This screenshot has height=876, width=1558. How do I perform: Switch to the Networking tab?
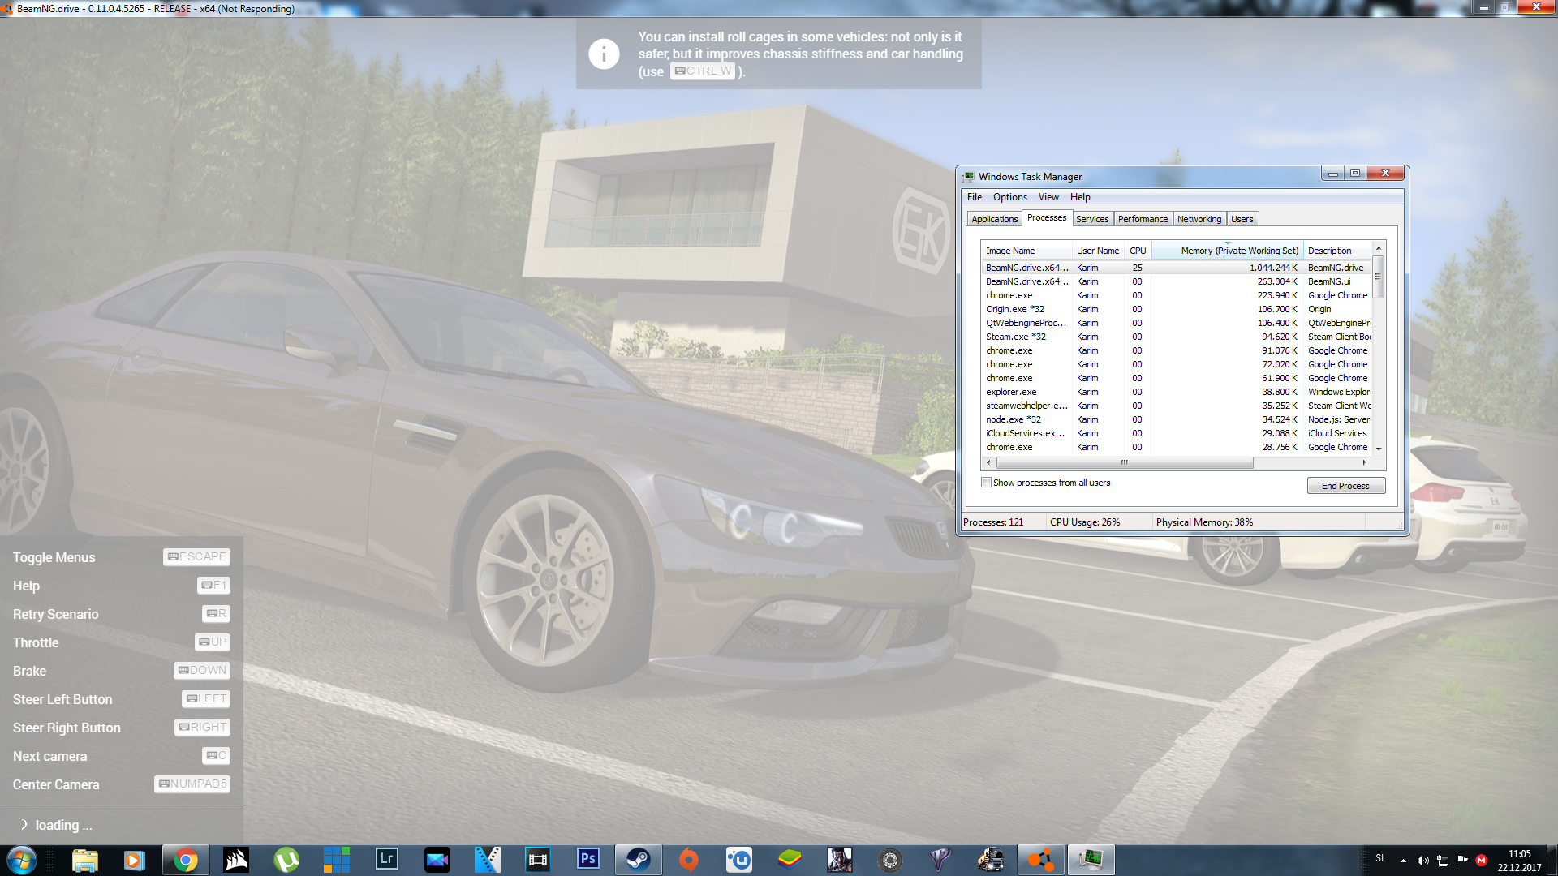[1199, 219]
